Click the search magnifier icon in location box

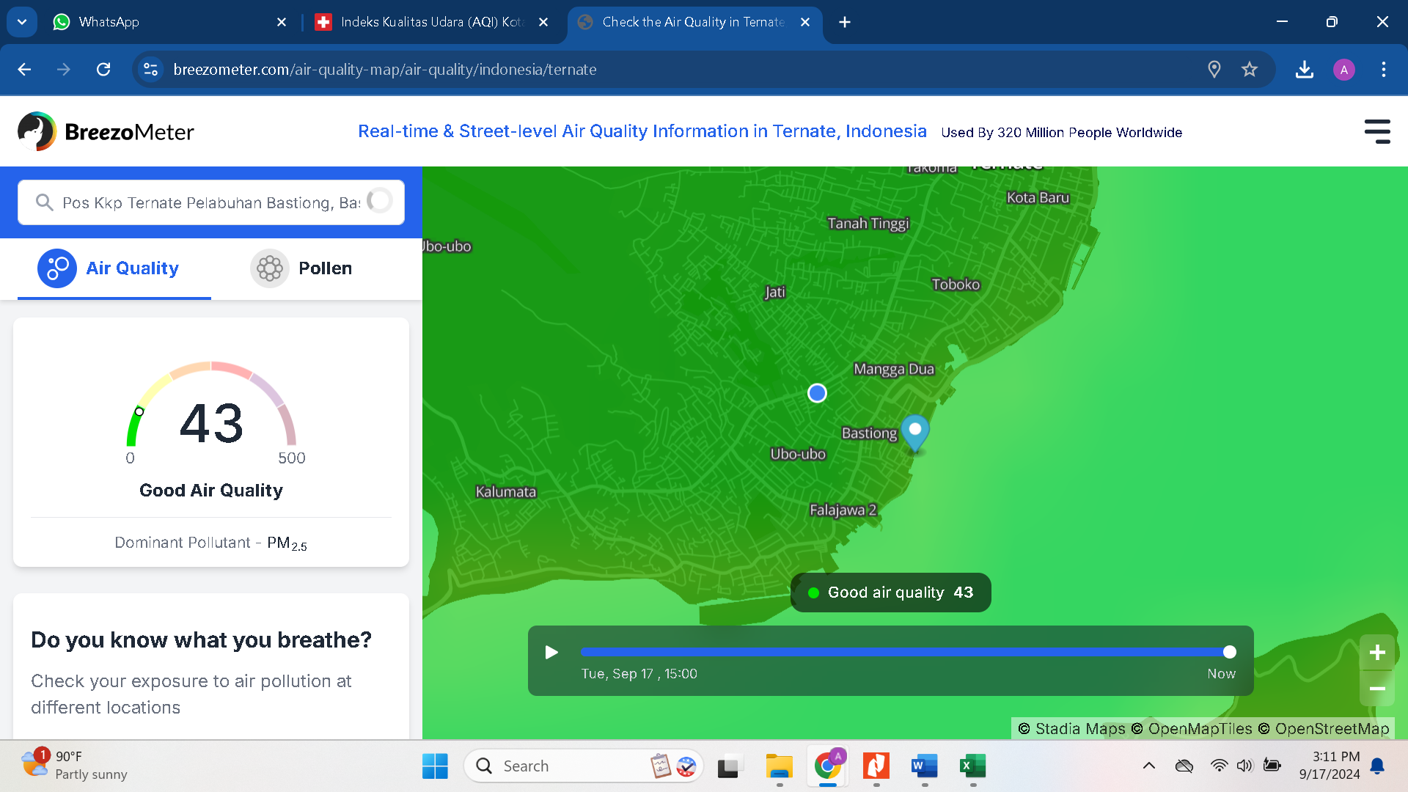pyautogui.click(x=44, y=202)
